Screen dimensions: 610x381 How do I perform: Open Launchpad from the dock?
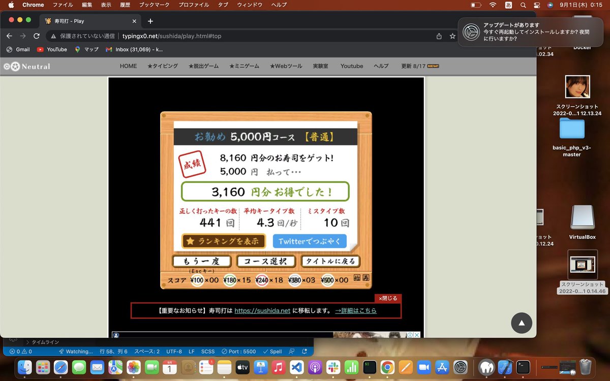[43, 367]
